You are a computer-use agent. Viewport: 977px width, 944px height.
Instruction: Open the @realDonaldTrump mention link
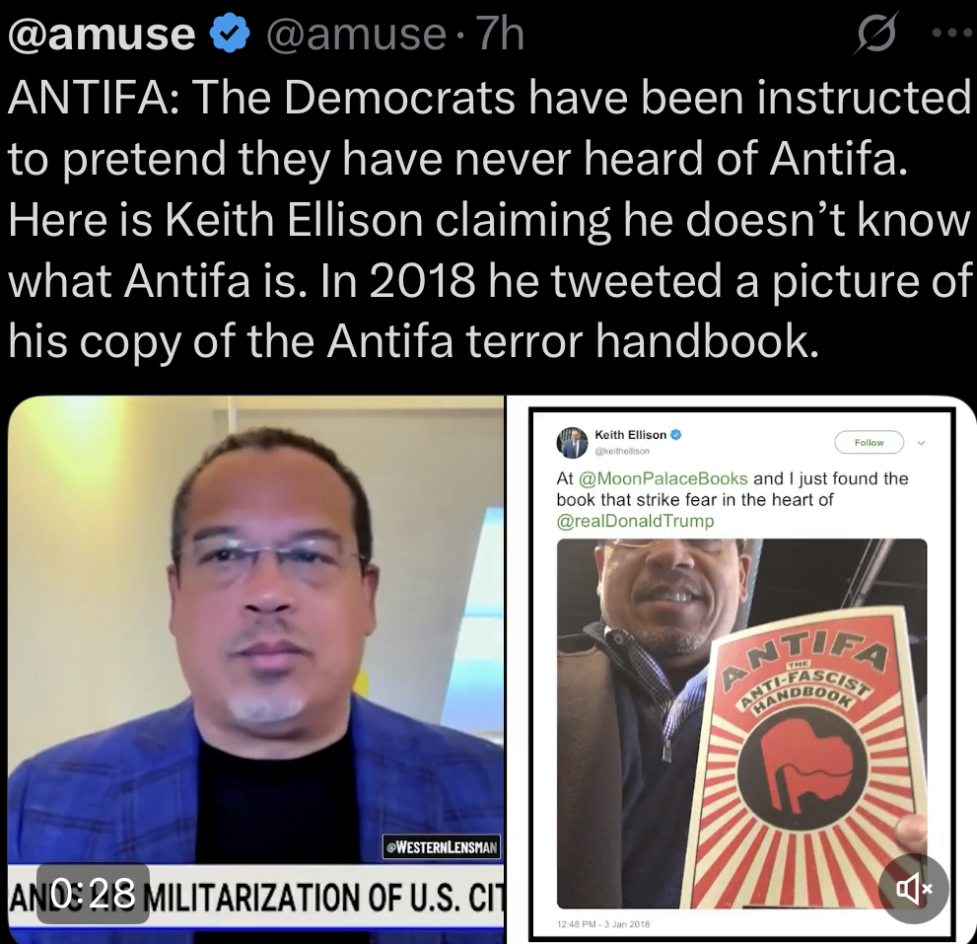[x=635, y=521]
